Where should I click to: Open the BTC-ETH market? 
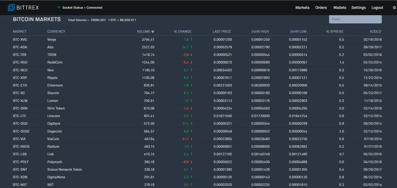pyautogui.click(x=20, y=85)
